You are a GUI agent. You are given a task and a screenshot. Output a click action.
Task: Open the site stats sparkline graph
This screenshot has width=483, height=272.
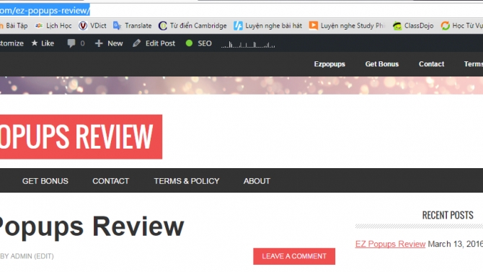click(x=248, y=45)
